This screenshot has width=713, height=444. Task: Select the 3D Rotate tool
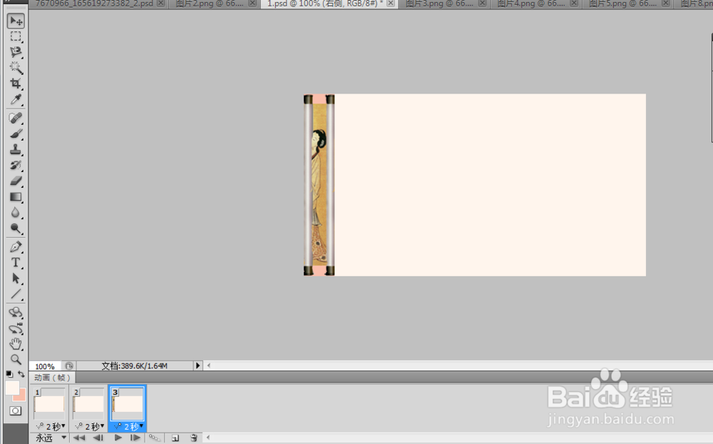[x=16, y=313]
